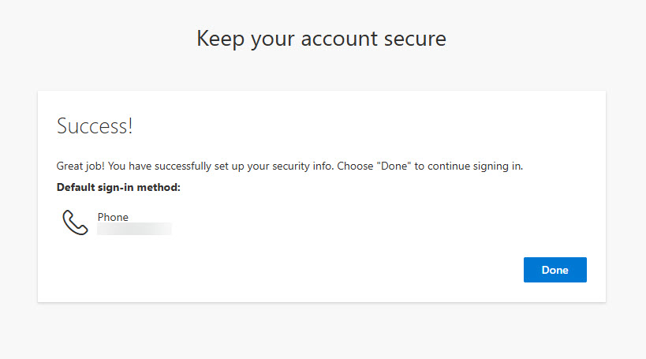Click the blurred phone number under Phone
Image resolution: width=646 pixels, height=359 pixels.
134,229
